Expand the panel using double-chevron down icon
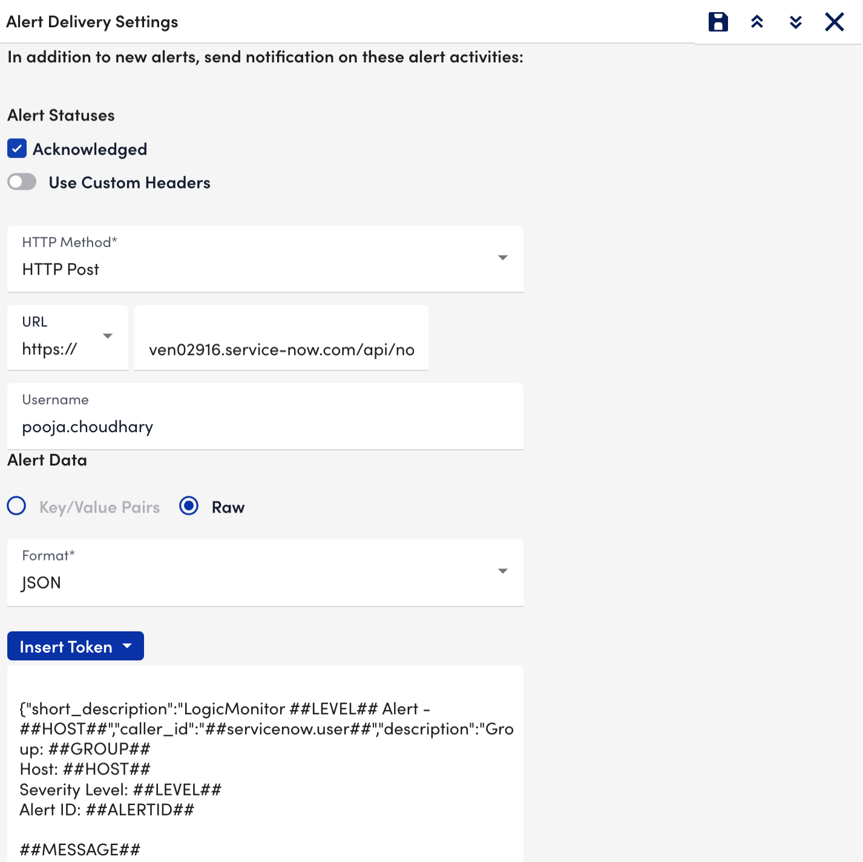 click(x=795, y=21)
